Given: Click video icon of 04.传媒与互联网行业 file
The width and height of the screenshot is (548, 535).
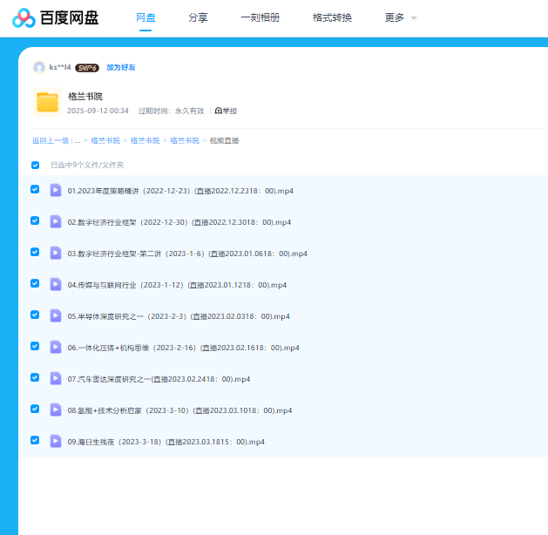Looking at the screenshot, I should click(56, 284).
